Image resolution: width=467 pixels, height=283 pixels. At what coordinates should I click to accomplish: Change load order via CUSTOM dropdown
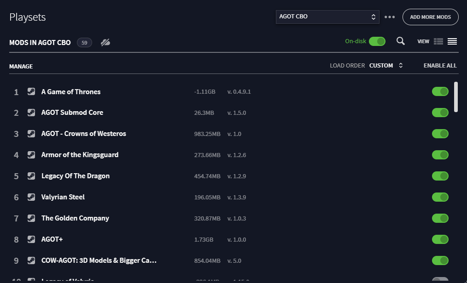click(x=386, y=65)
